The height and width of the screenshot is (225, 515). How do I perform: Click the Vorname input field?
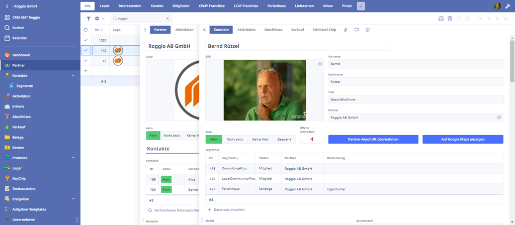(x=415, y=64)
